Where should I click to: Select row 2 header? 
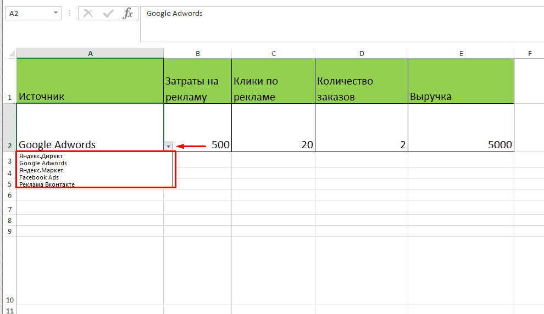(x=10, y=127)
